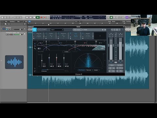Adjust Band 2 width slider at 44.3
The height and width of the screenshot is (118, 157).
click(x=49, y=58)
